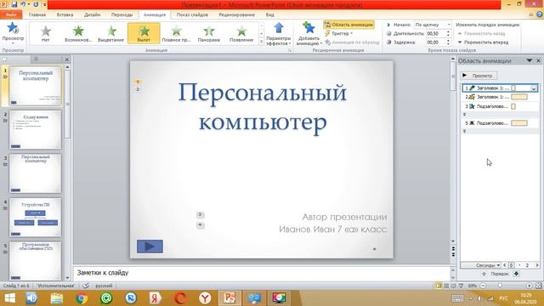Close the slides thumbnail panel
This screenshot has height=306, width=544.
coord(67,59)
